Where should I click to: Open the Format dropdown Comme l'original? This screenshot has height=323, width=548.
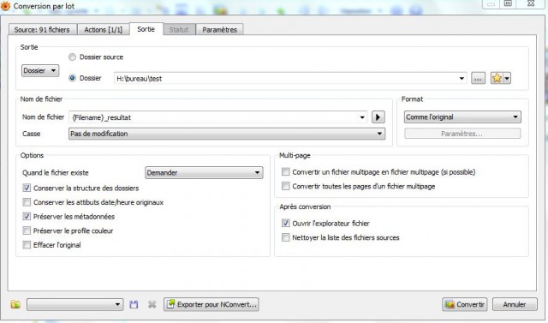click(462, 117)
